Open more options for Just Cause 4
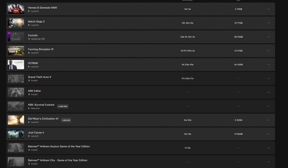Viewport: 288px width, 168px height. (268, 134)
